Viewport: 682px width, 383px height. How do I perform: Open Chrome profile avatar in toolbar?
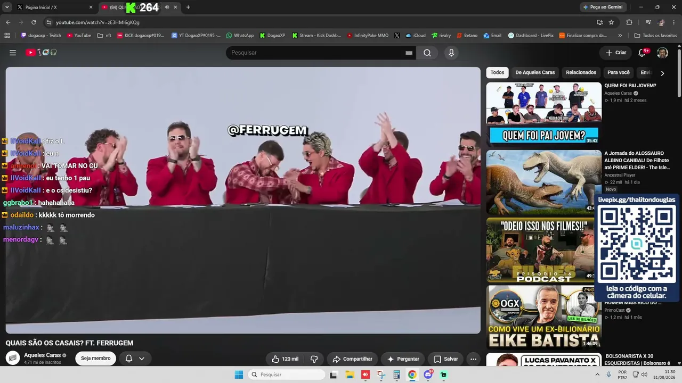(661, 22)
